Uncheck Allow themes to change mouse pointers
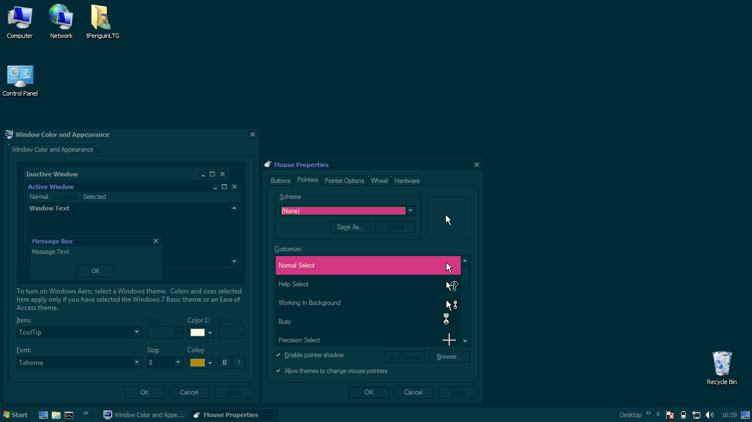Screen dimensions: 752x422 pyautogui.click(x=278, y=371)
